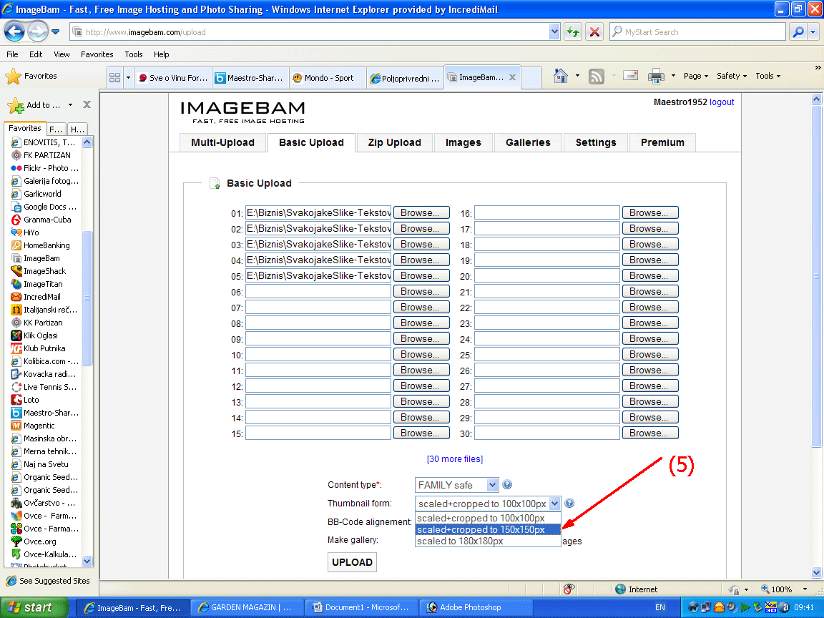Click the MyStart Search input box

(x=697, y=32)
